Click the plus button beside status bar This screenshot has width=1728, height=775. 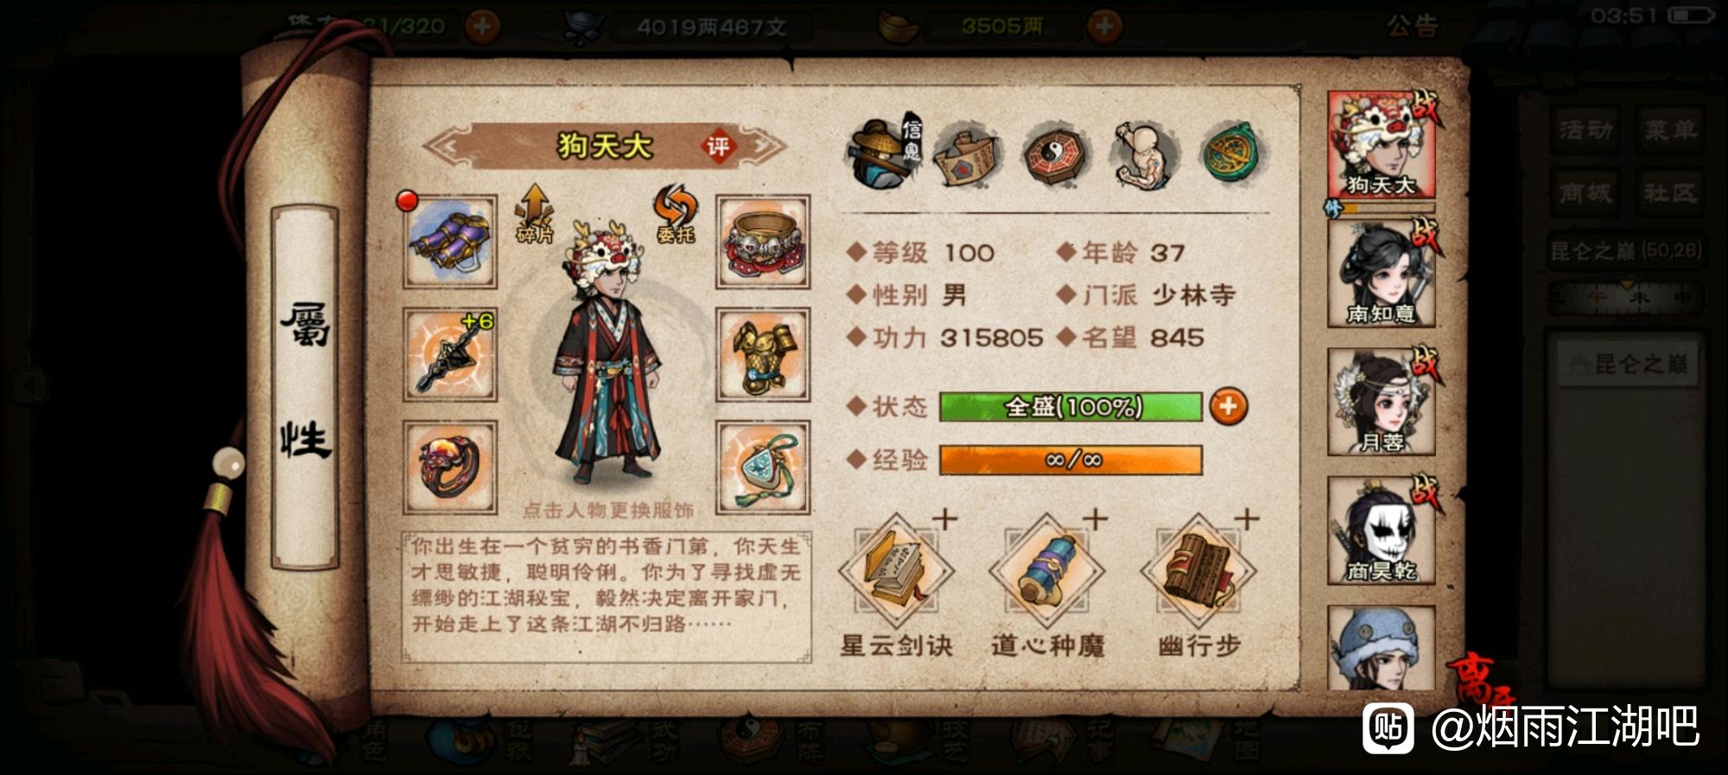tap(1228, 406)
